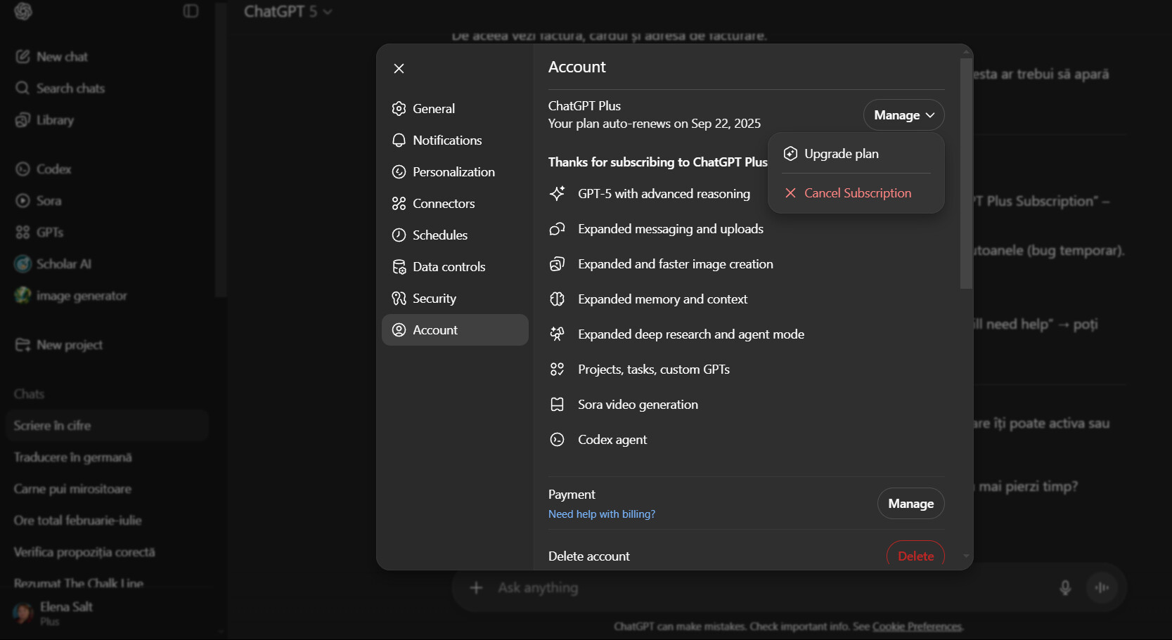This screenshot has width=1172, height=640.
Task: Open the image generator GPT
Action: pyautogui.click(x=81, y=295)
